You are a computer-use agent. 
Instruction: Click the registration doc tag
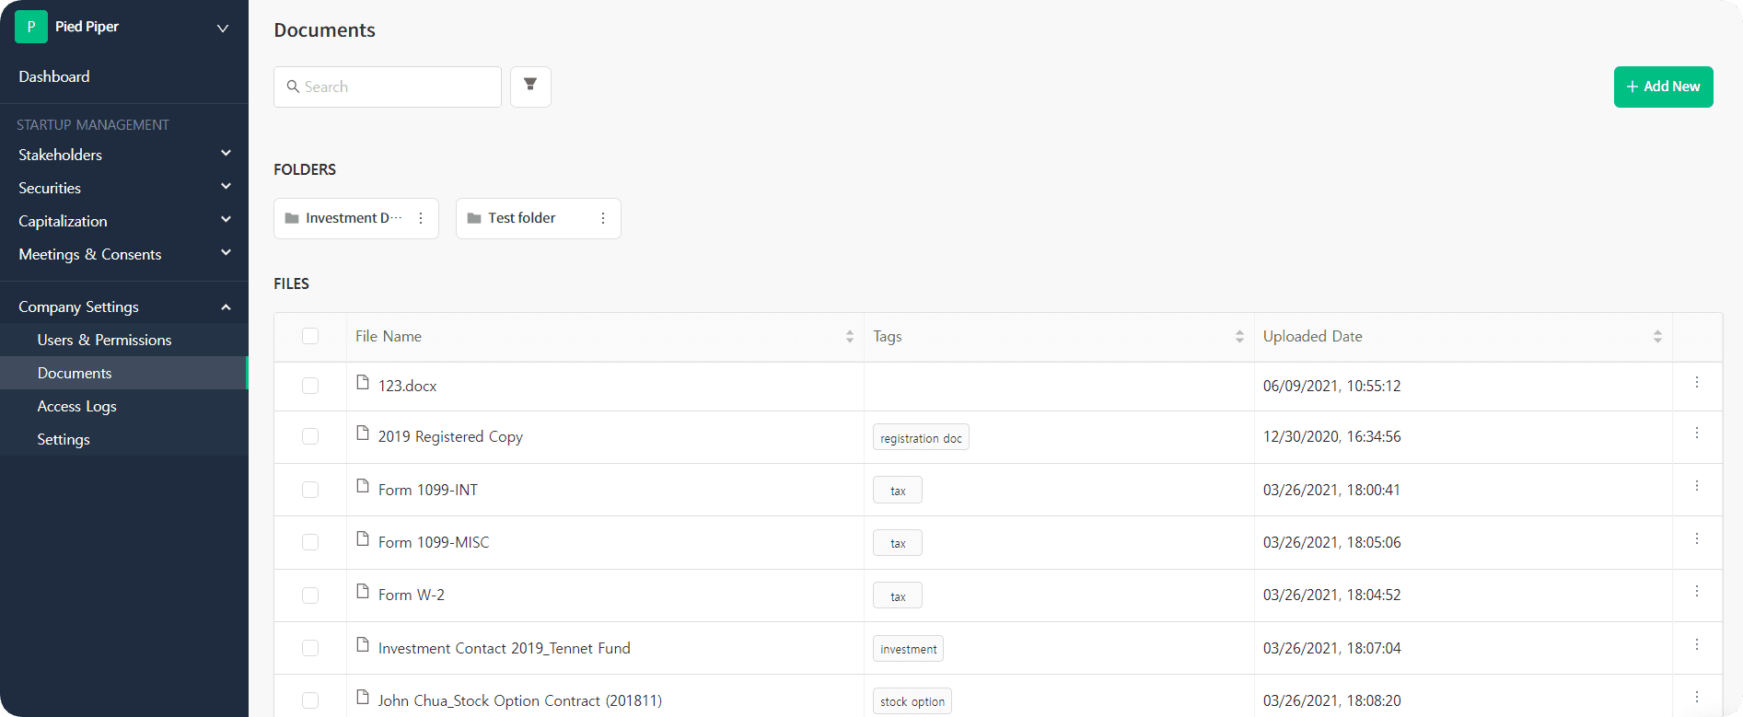(921, 438)
